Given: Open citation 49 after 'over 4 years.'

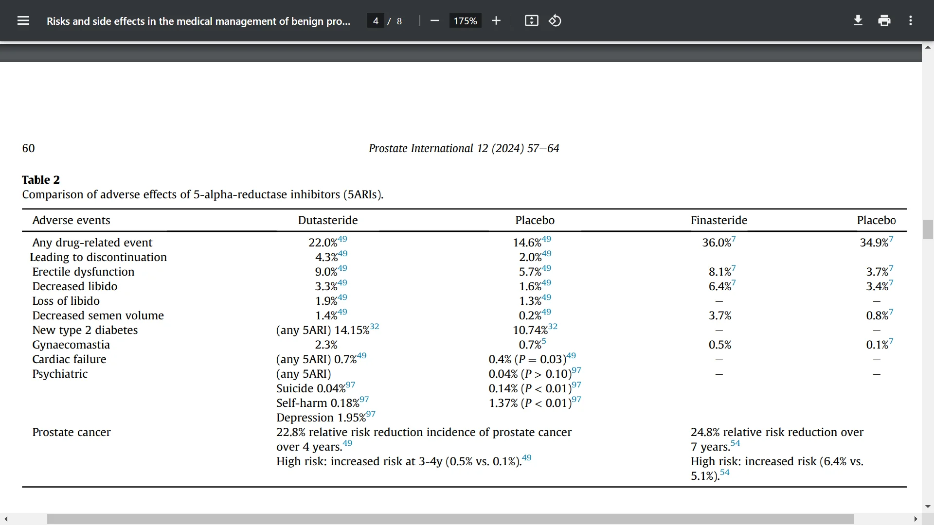Looking at the screenshot, I should (347, 443).
